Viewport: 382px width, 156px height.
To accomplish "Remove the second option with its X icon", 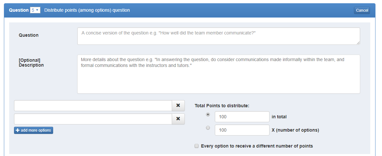I will pos(178,119).
